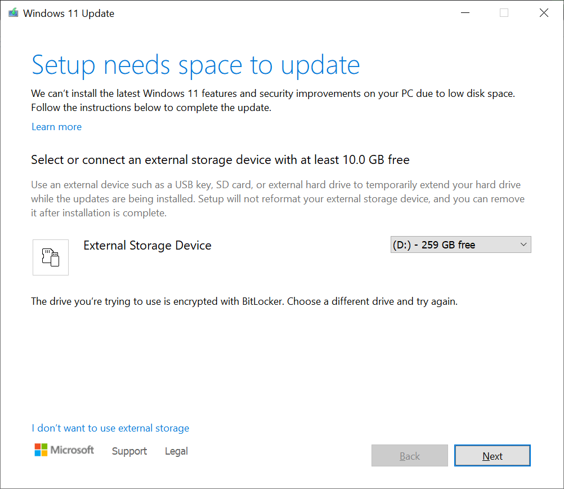Viewport: 564px width, 489px height.
Task: Click the Microsoft logo
Action: 64,450
